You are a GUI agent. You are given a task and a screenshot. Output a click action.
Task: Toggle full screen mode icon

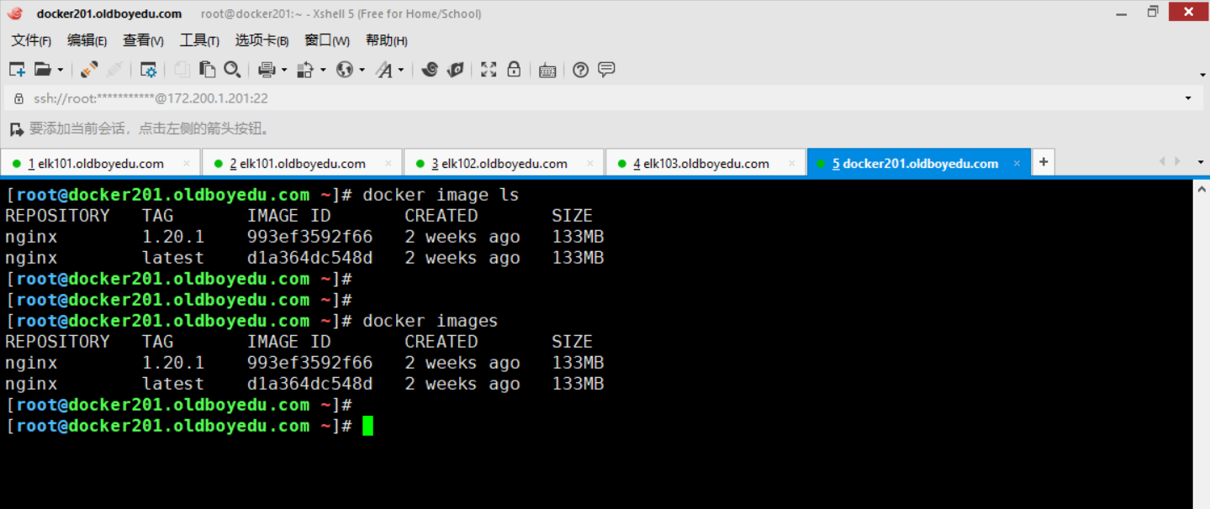[489, 70]
